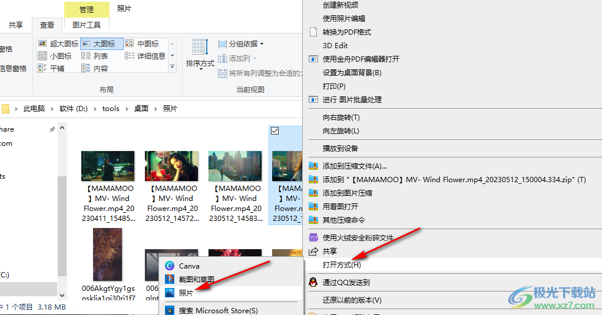Switch to List layout
This screenshot has width=602, height=315.
tap(95, 56)
